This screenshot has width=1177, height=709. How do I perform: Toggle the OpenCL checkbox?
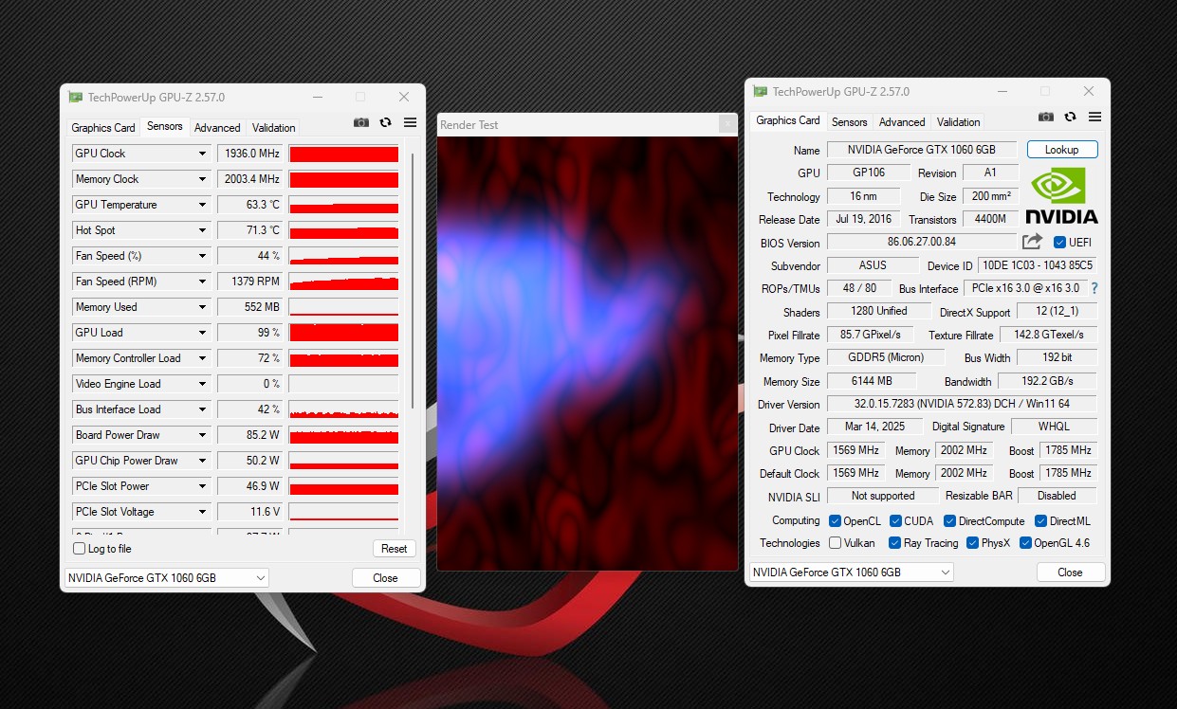tap(835, 521)
